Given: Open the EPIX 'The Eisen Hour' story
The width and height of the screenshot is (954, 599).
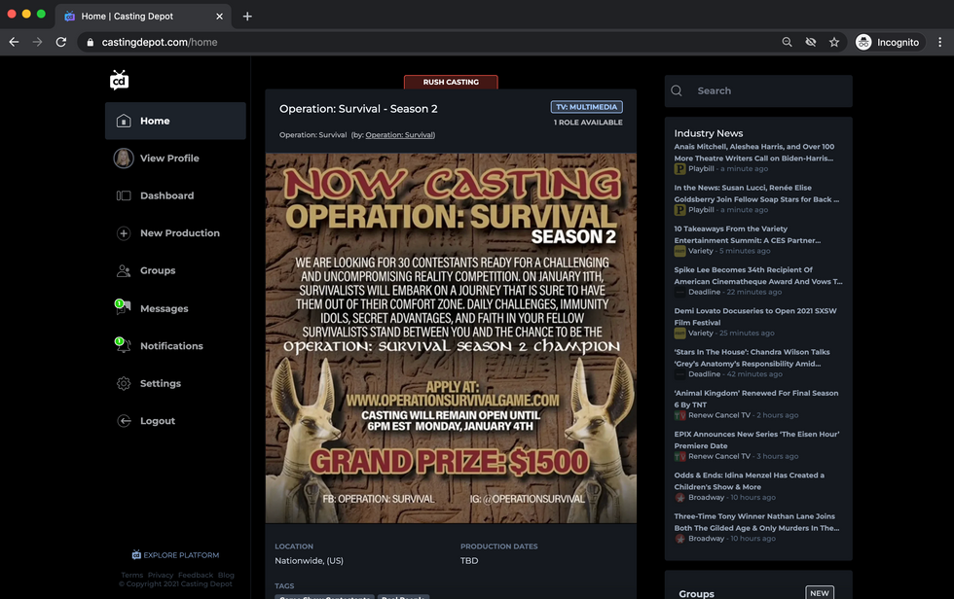Looking at the screenshot, I should point(756,440).
